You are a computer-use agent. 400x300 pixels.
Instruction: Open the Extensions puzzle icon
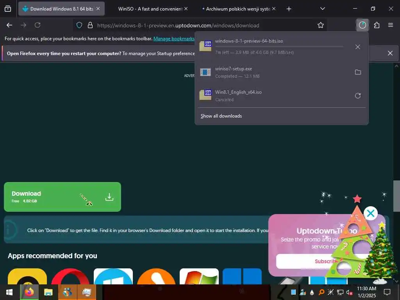click(377, 25)
